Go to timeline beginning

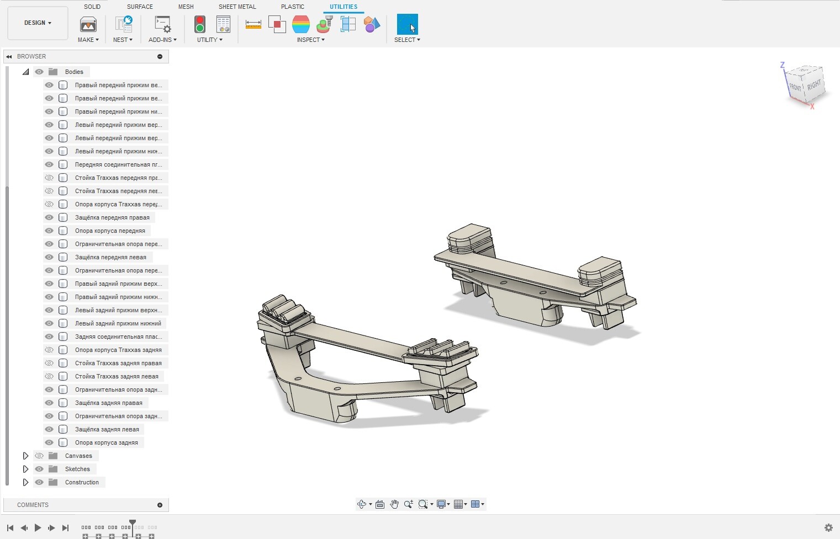tap(10, 528)
